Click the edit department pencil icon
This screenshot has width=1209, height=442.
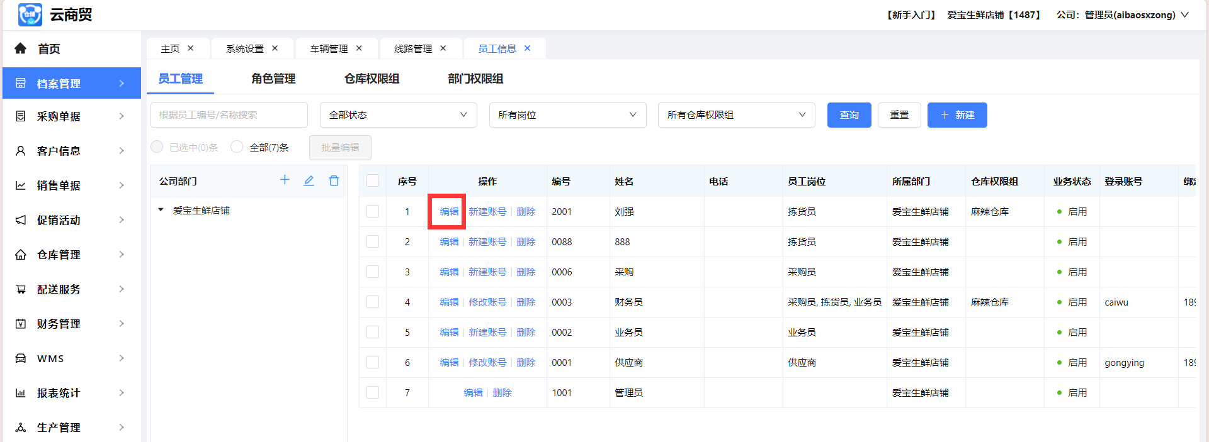(309, 180)
